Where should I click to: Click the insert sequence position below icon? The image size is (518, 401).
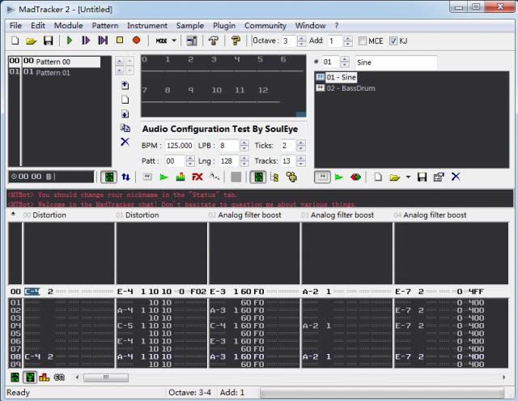[x=125, y=114]
